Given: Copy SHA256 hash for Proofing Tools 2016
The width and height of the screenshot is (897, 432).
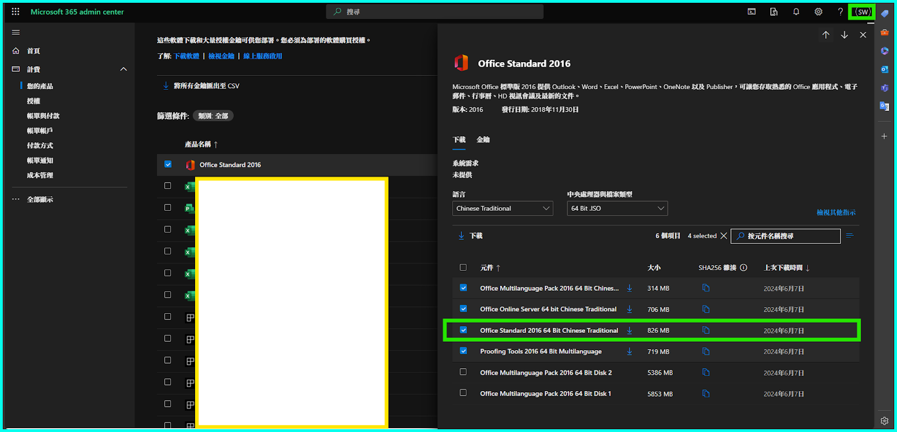Looking at the screenshot, I should point(706,351).
